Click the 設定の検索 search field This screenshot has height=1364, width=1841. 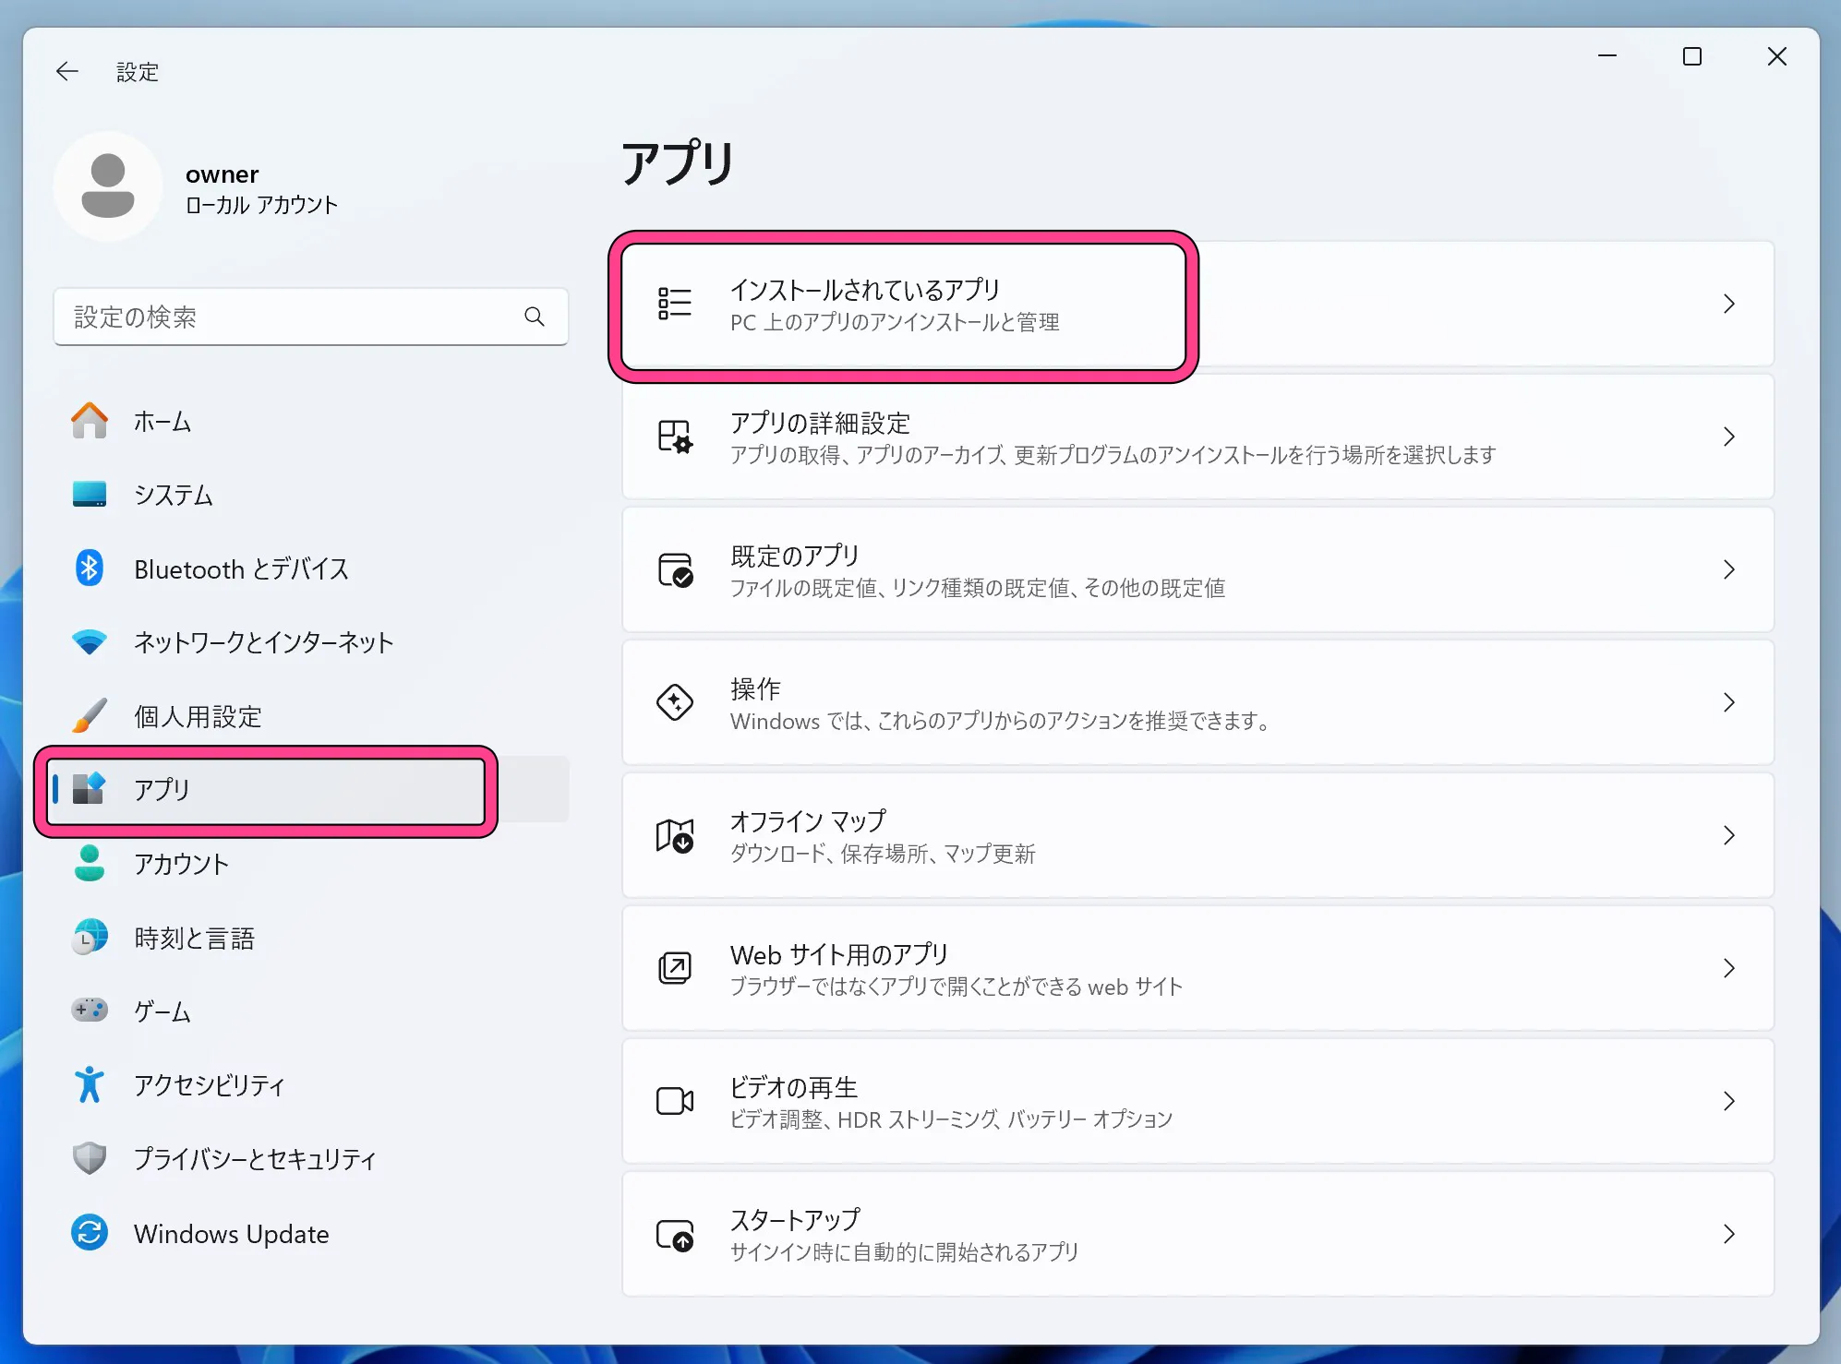311,317
